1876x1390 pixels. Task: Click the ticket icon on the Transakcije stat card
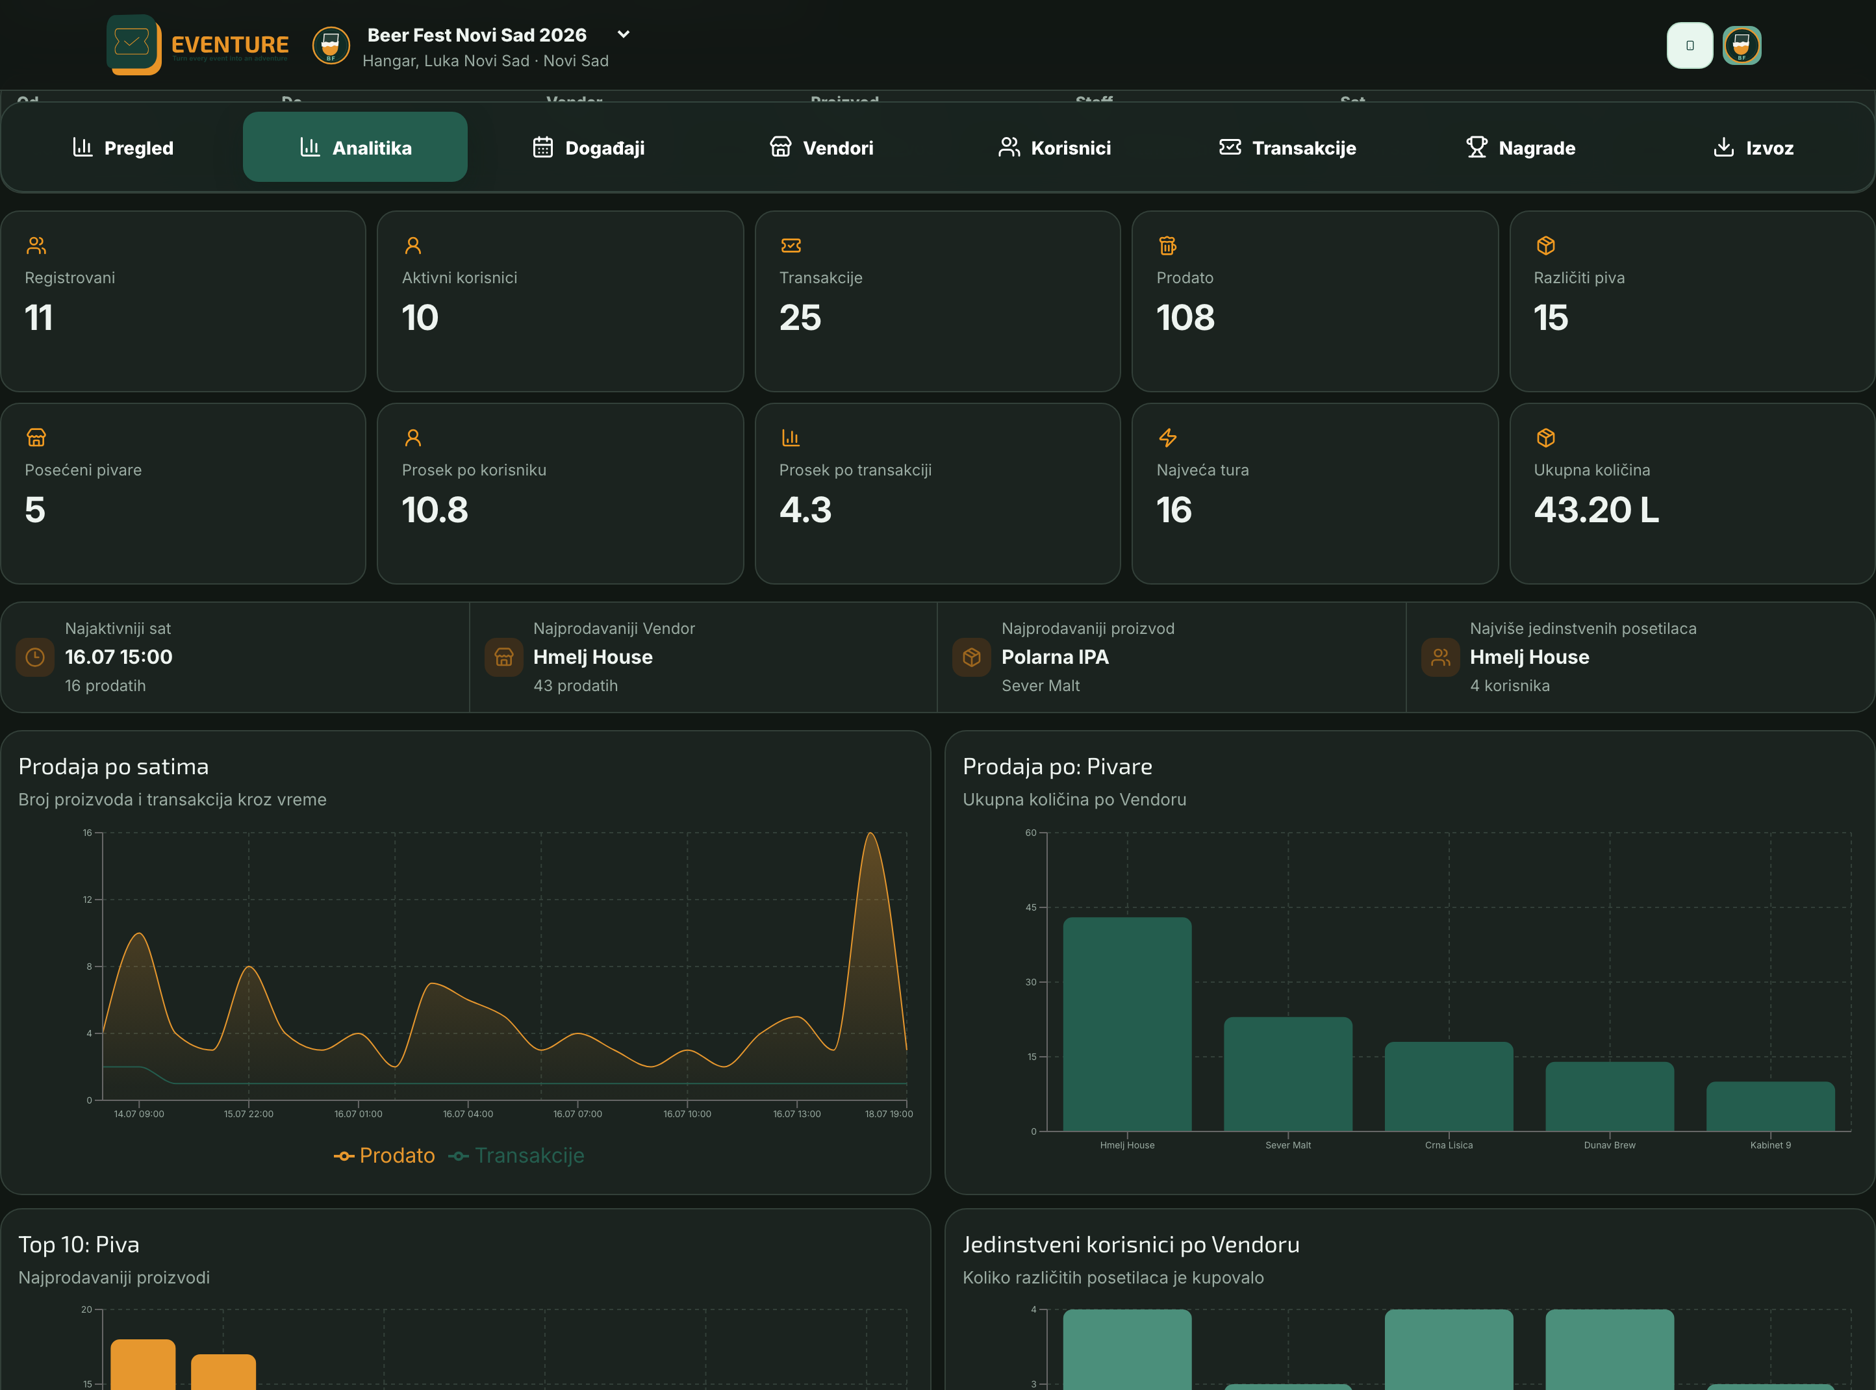(x=791, y=246)
